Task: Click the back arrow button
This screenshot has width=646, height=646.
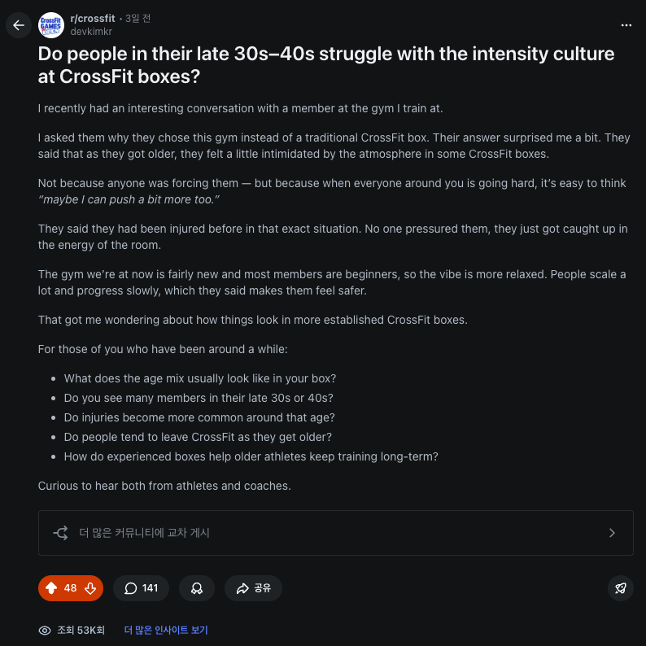Action: point(19,25)
